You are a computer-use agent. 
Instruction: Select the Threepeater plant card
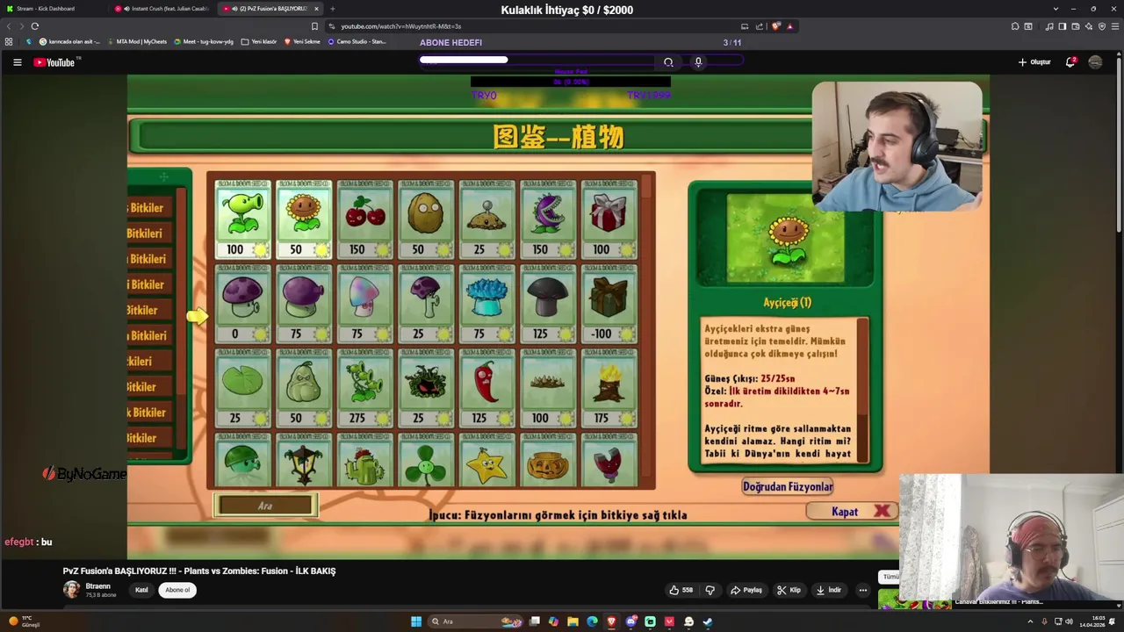(x=365, y=388)
